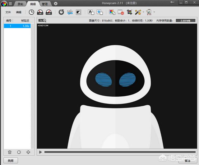Open the colorful resize image icon

pos(112,12)
